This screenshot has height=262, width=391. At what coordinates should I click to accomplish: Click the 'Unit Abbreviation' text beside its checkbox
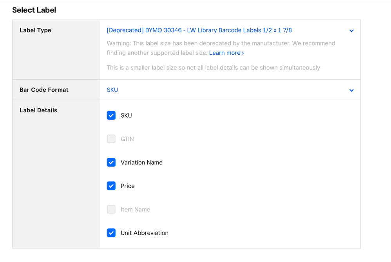(144, 233)
